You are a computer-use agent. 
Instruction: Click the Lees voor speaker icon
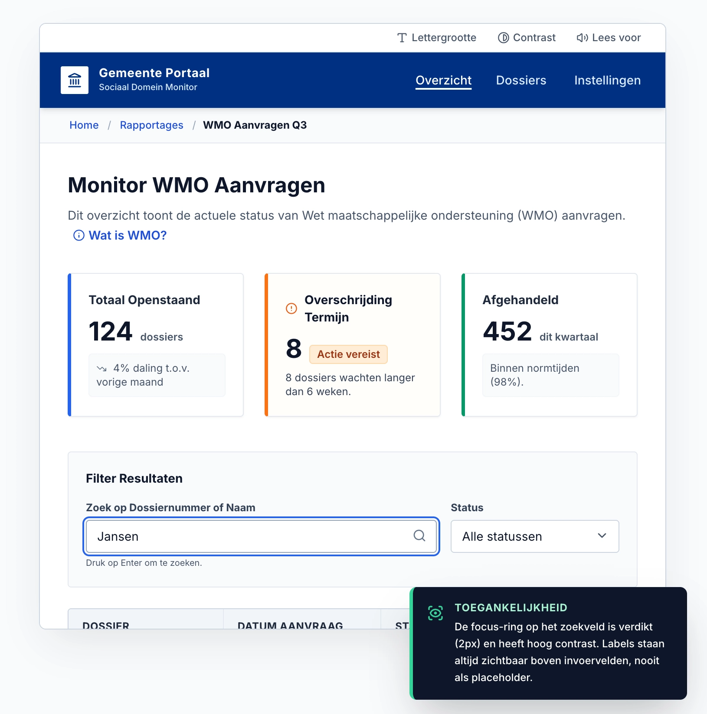582,38
